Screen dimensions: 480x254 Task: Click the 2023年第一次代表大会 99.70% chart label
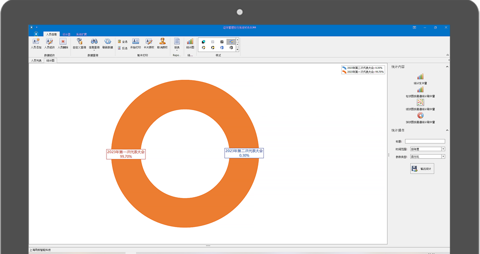[x=126, y=154]
